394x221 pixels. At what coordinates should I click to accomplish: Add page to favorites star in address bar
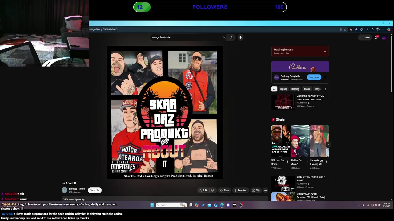[x=345, y=29]
